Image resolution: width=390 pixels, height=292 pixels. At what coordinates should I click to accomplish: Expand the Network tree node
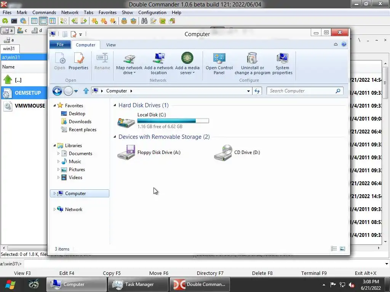(x=54, y=209)
